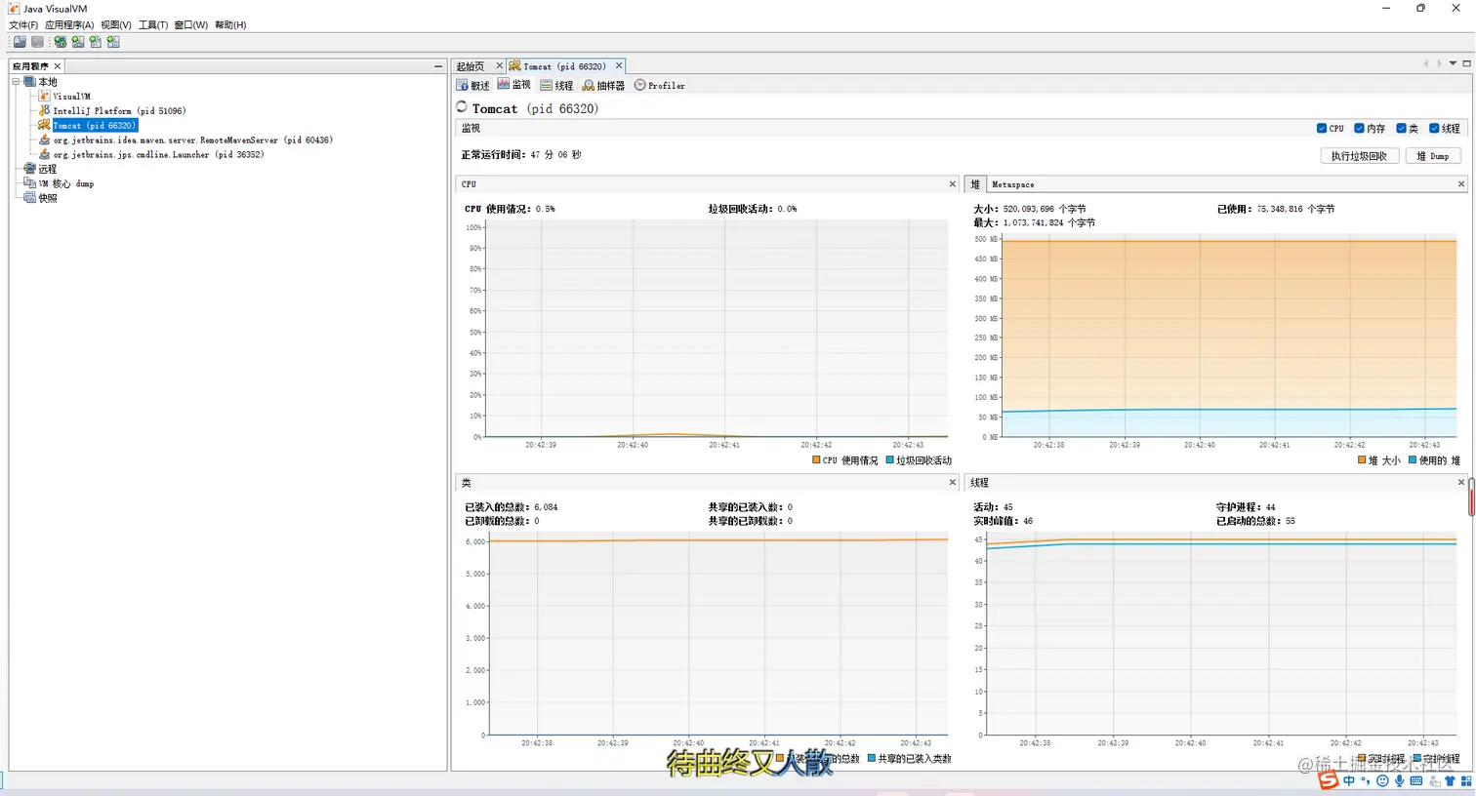Click the fifth toolbar icon (add VM coredump)

click(x=96, y=42)
